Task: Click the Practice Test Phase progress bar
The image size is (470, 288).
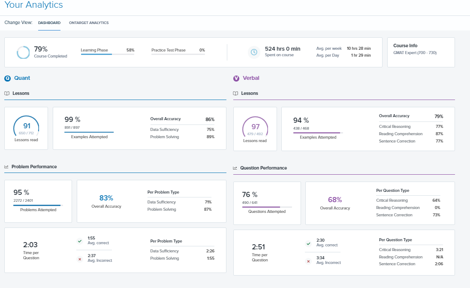Action: 178,55
